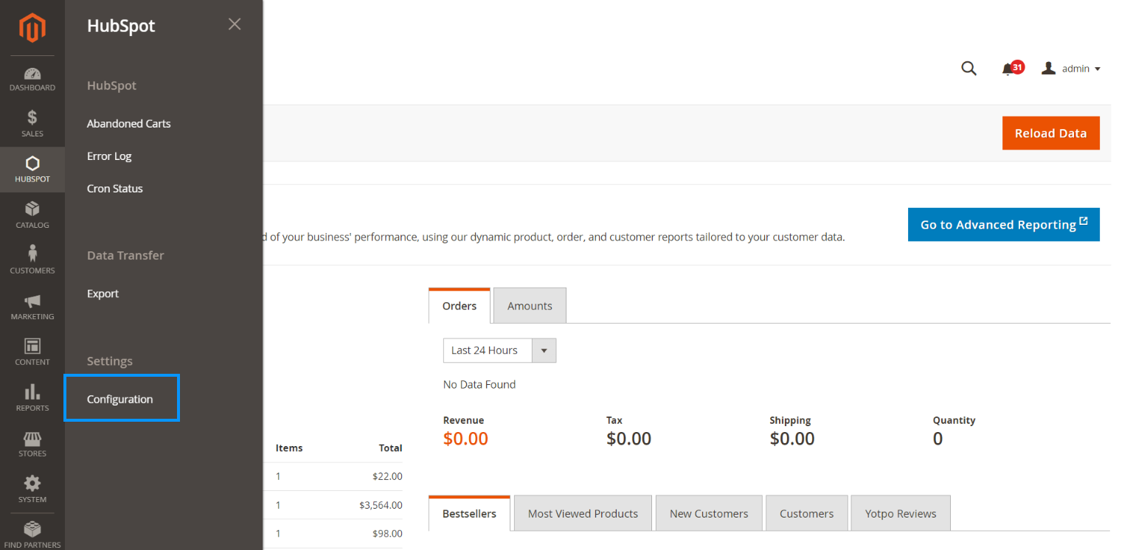Open the Customers sidebar menu
1133x550 pixels.
pyautogui.click(x=32, y=261)
